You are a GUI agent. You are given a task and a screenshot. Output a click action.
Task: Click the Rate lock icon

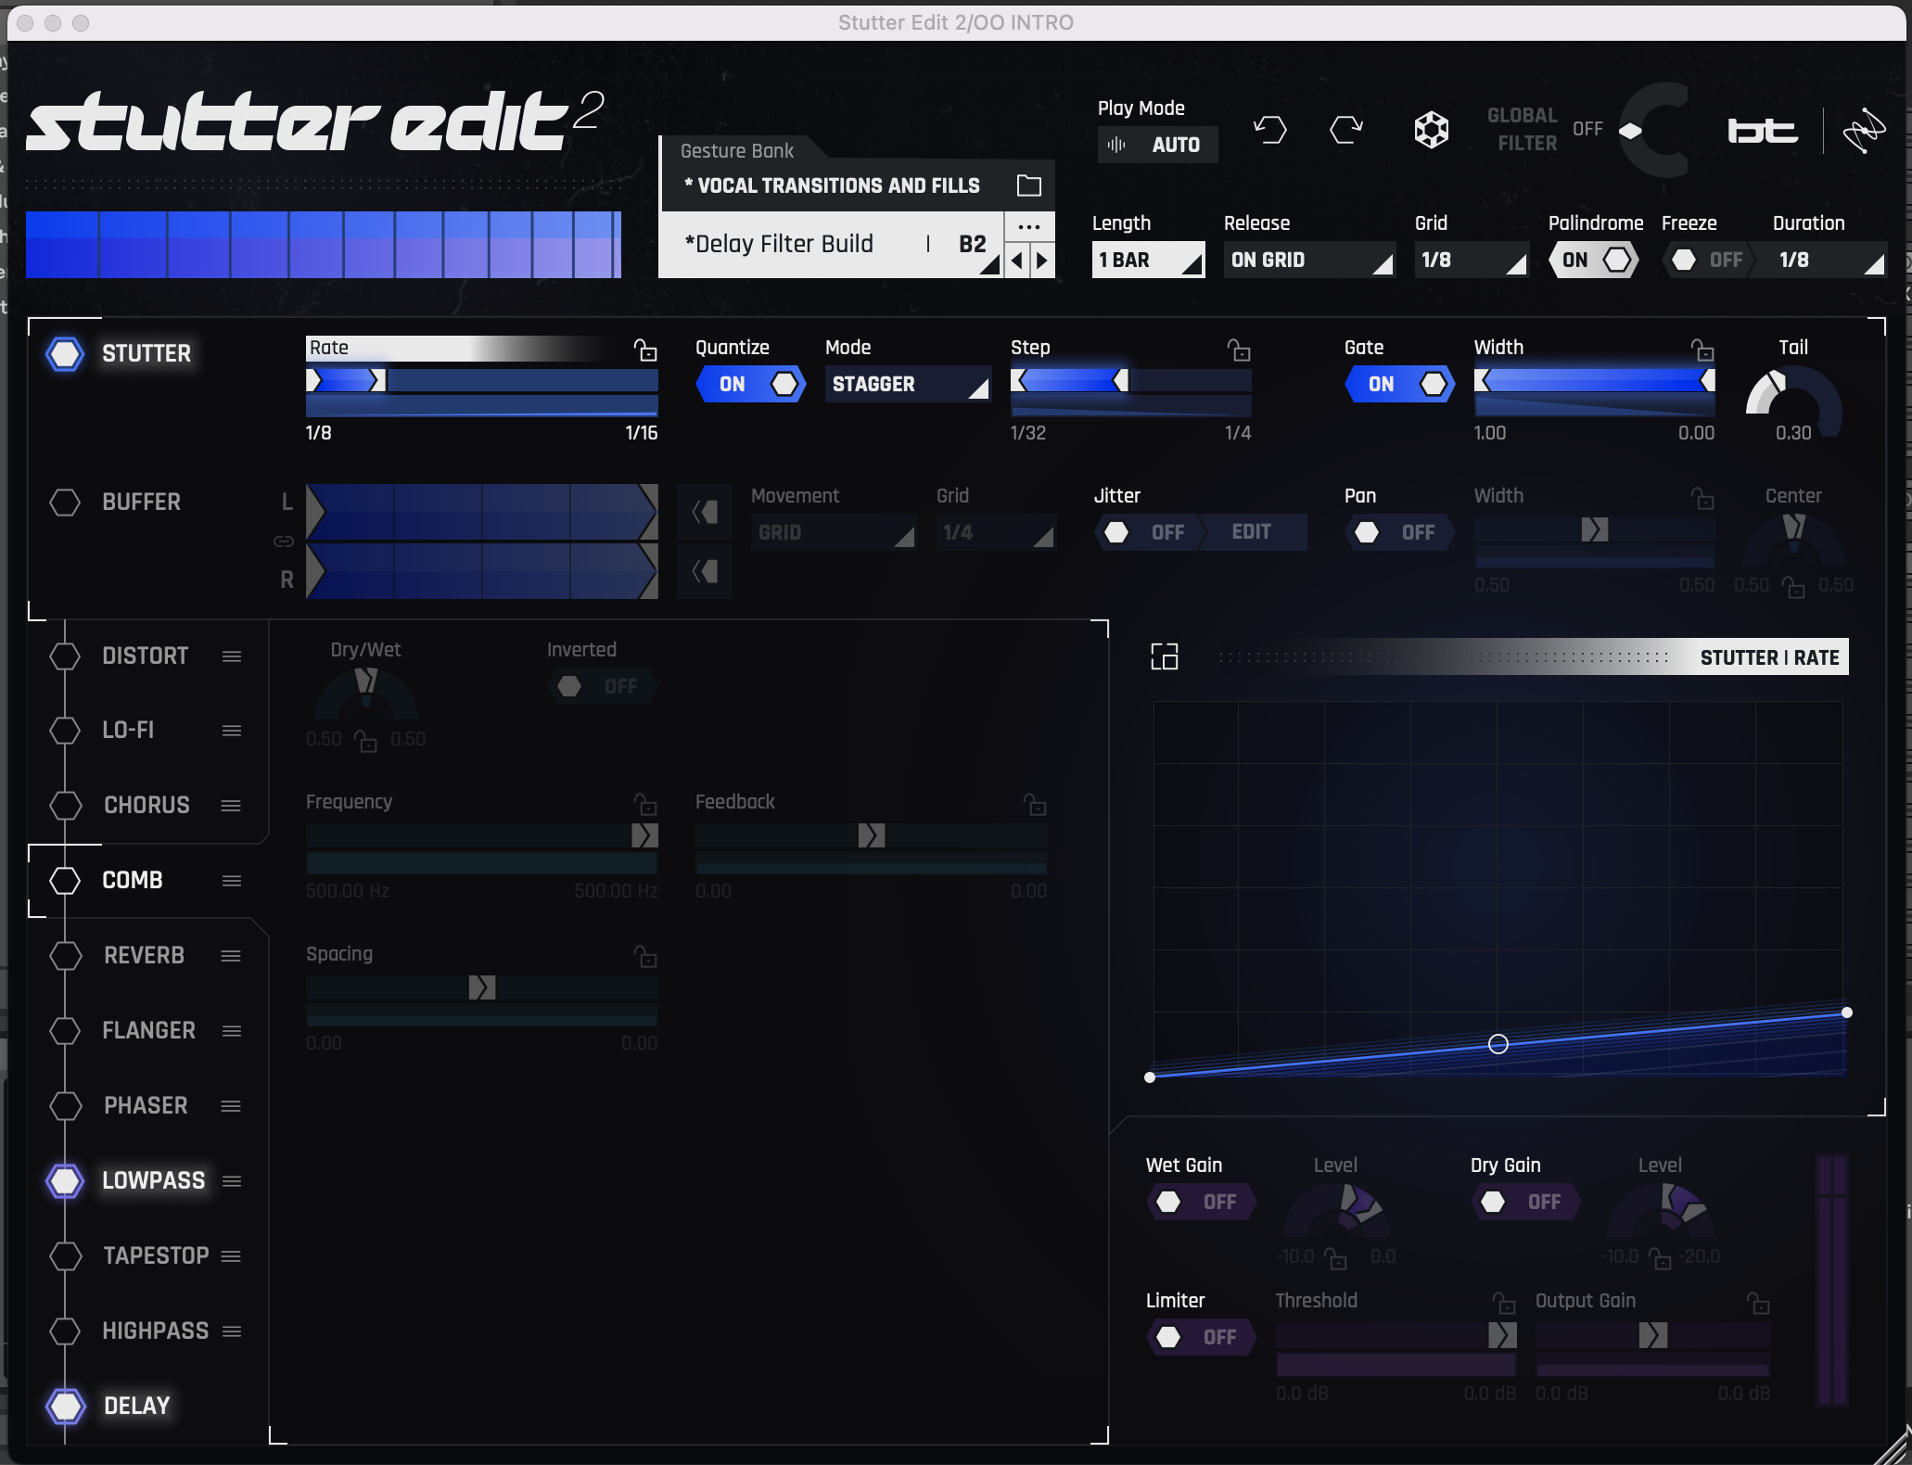tap(645, 350)
